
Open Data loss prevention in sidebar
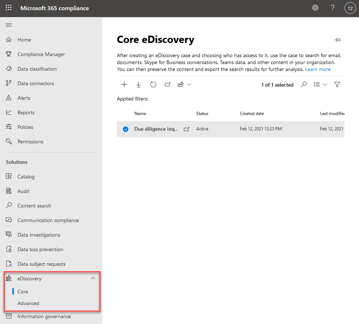(40, 249)
